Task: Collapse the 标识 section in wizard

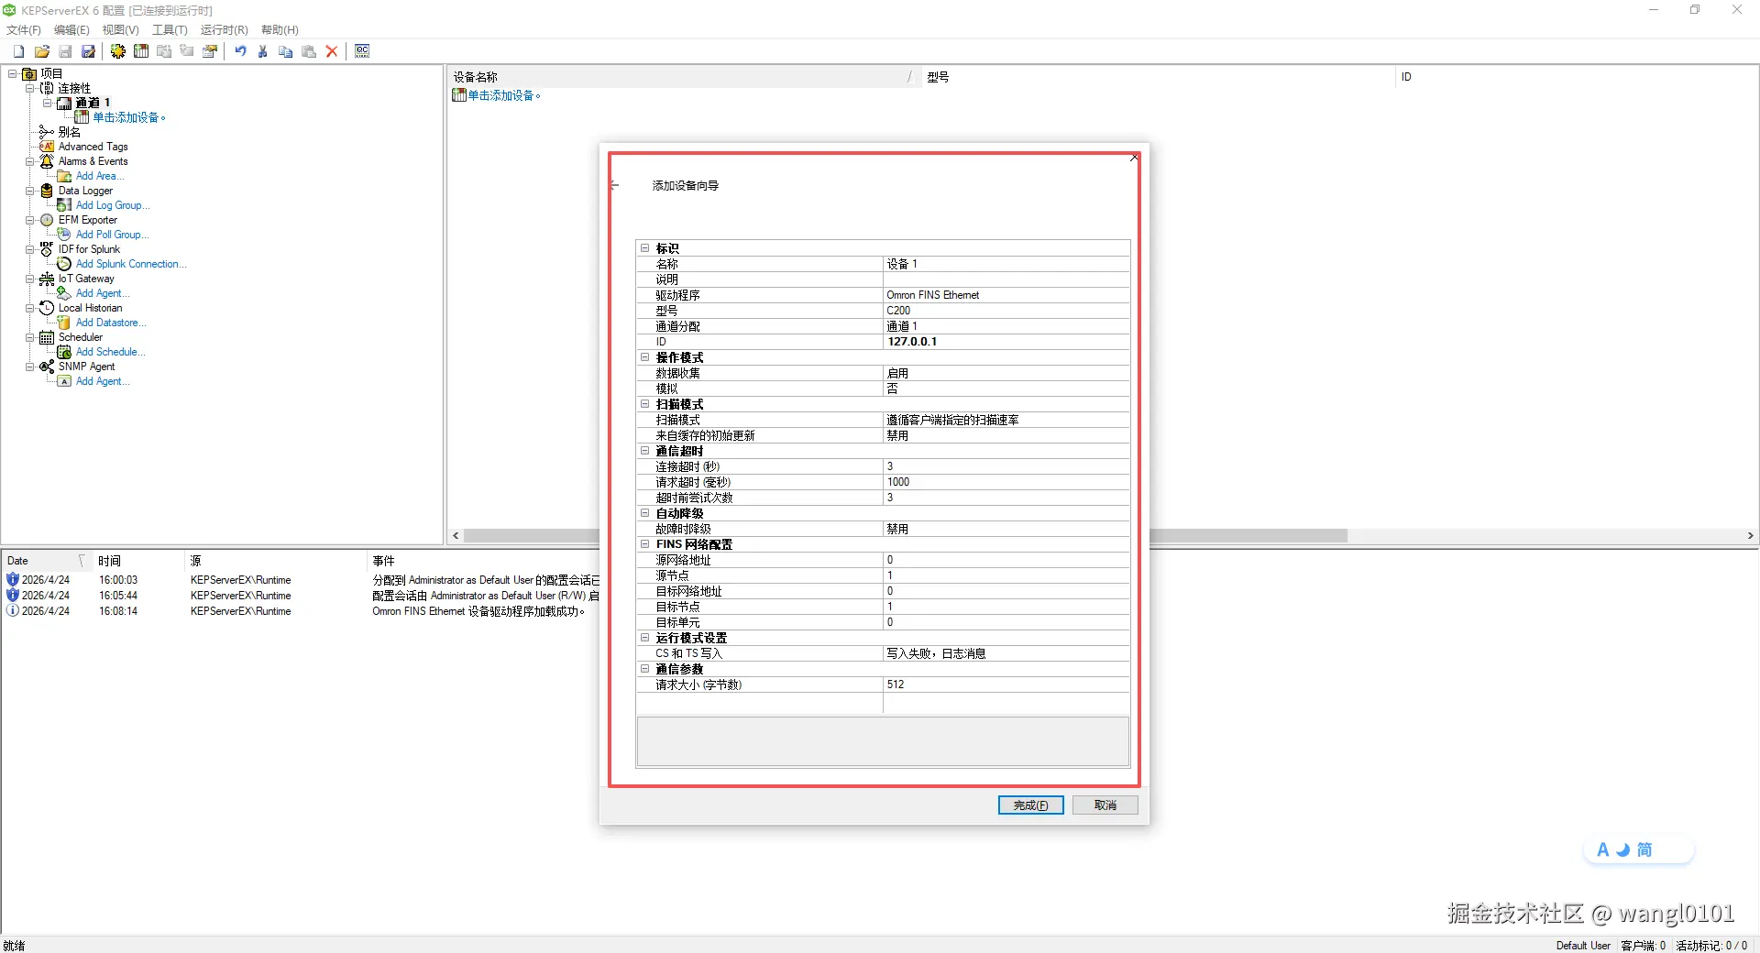Action: pos(645,248)
